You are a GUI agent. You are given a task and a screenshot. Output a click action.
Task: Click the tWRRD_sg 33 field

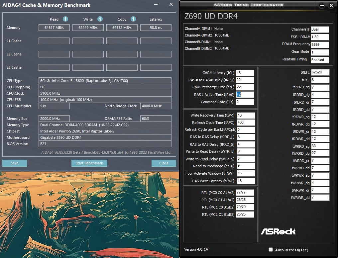(x=320, y=146)
